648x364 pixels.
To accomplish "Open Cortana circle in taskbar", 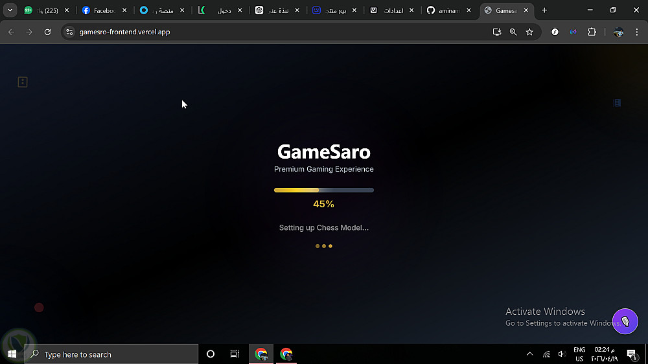I will tap(211, 354).
